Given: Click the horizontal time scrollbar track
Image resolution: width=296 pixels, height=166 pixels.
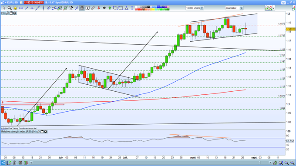Looking at the screenshot, I should coord(151,163).
